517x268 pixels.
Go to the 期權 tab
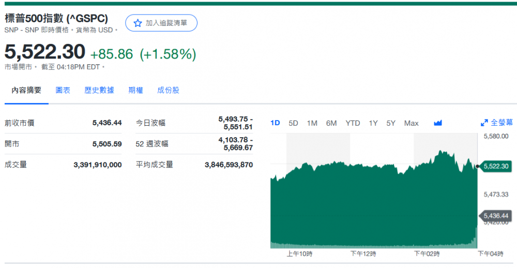tap(135, 91)
